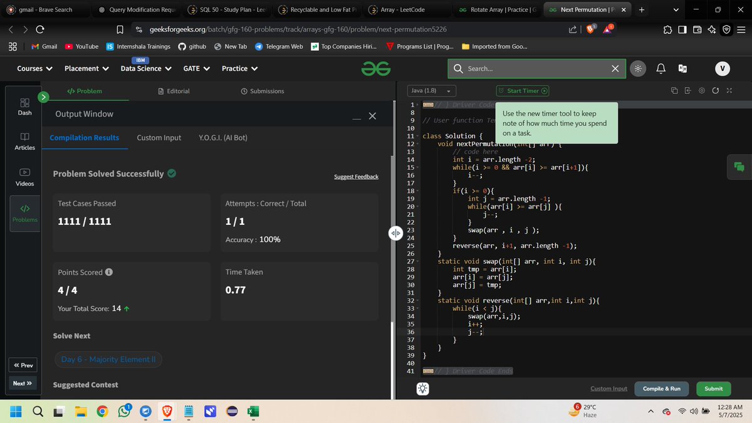Switch to the Editorial tab
This screenshot has width=752, height=423.
point(174,90)
